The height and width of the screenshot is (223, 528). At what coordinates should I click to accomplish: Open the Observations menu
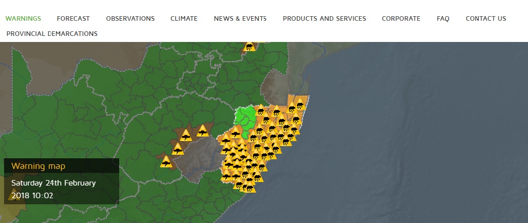(x=130, y=19)
